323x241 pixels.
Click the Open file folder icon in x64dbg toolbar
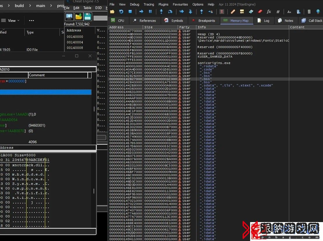112,12
